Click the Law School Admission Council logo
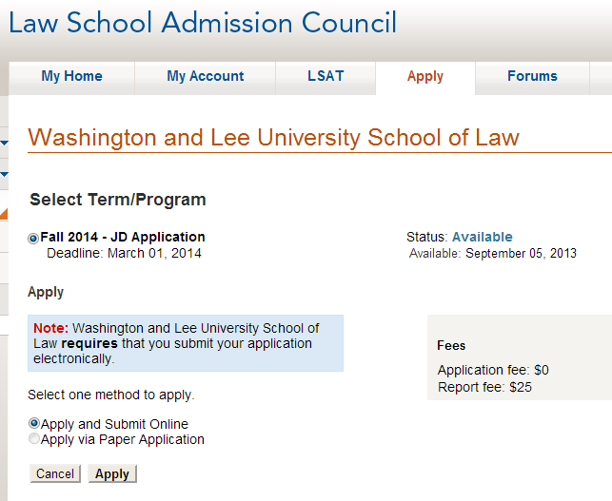 203,23
